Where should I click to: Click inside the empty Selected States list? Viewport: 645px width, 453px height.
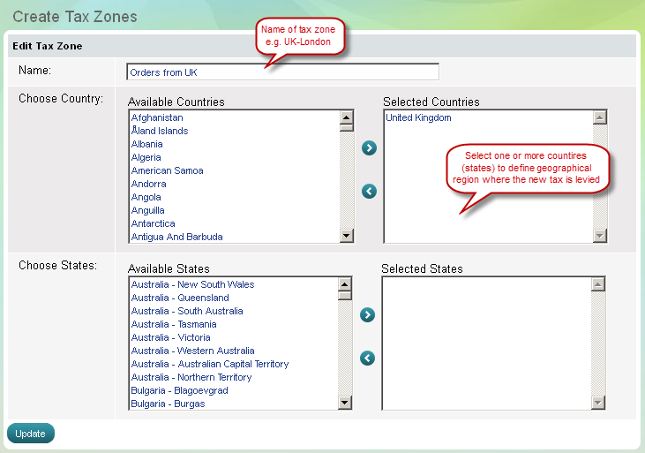tap(485, 344)
